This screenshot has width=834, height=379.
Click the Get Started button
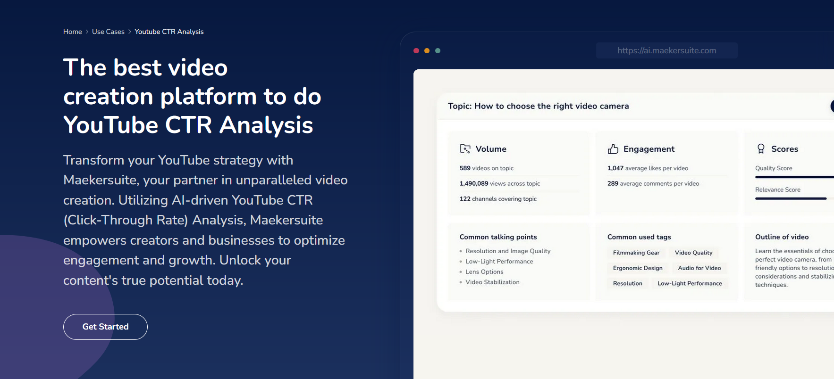click(x=105, y=327)
